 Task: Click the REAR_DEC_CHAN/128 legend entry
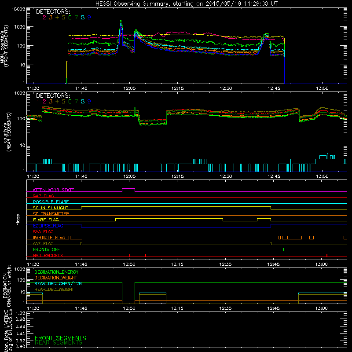(58, 283)
